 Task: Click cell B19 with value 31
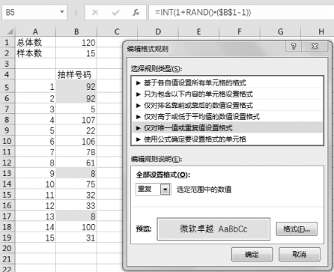coord(76,238)
